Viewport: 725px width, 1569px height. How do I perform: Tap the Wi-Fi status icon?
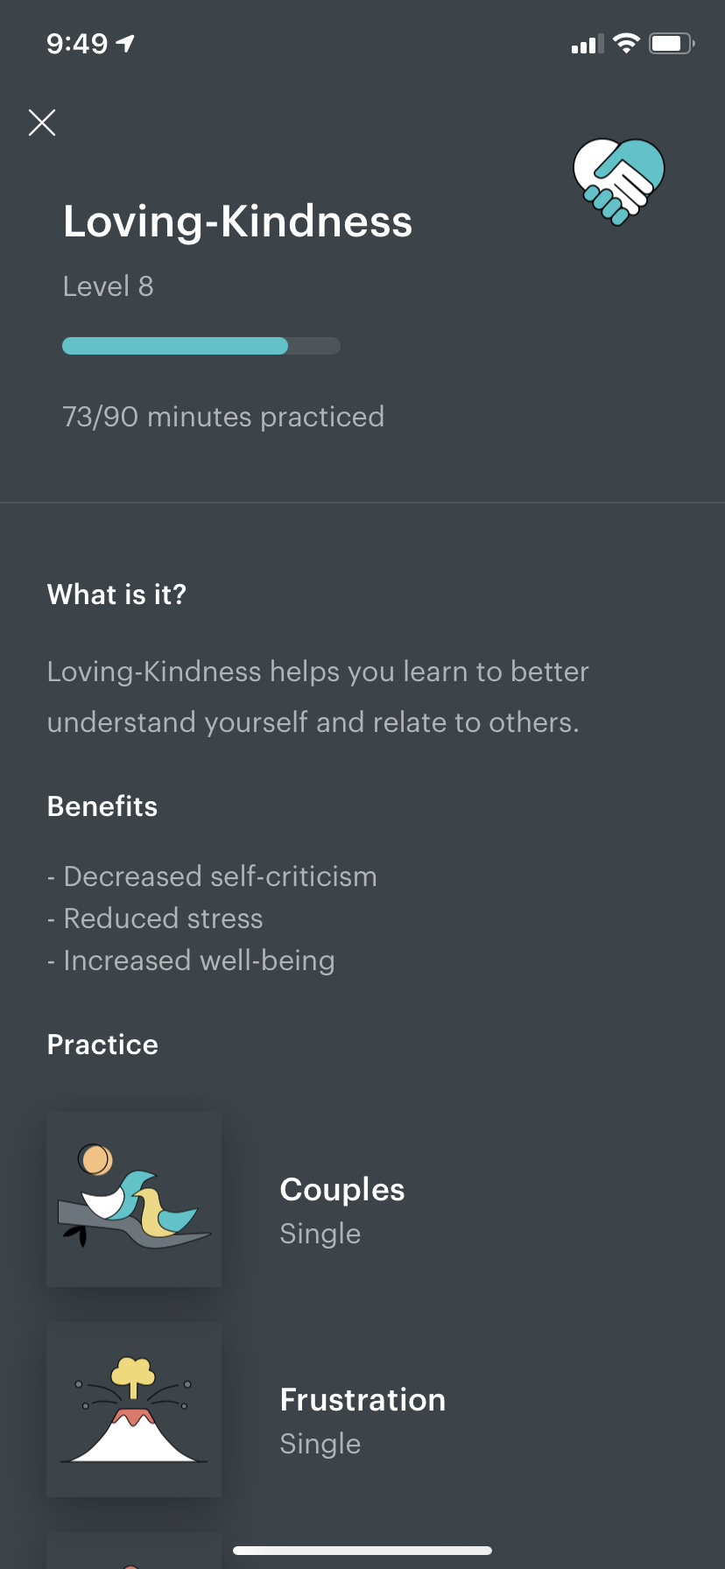pos(626,44)
